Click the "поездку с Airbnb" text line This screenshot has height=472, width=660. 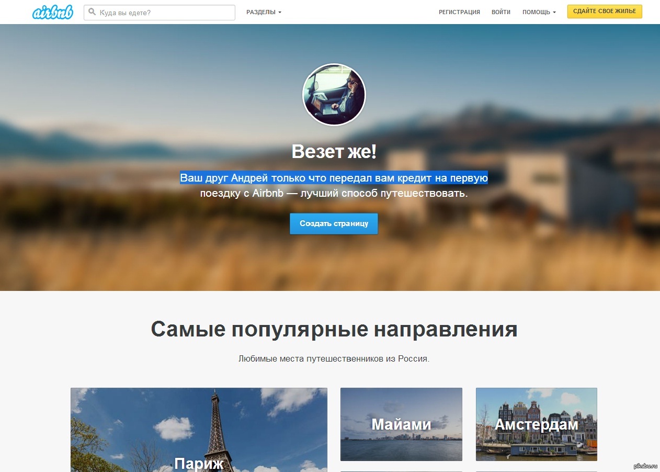[334, 193]
